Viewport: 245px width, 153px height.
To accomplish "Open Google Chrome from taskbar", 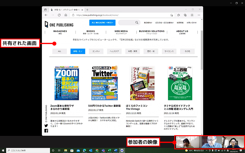I will tap(97, 150).
